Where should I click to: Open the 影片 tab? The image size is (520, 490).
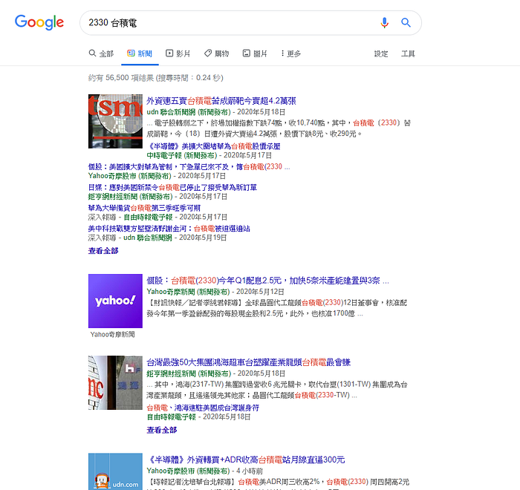tap(178, 53)
